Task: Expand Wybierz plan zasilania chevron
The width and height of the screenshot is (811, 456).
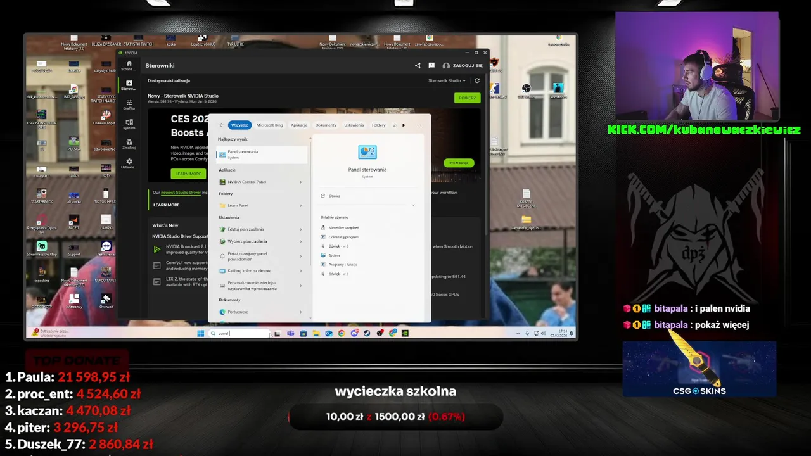Action: coord(301,241)
